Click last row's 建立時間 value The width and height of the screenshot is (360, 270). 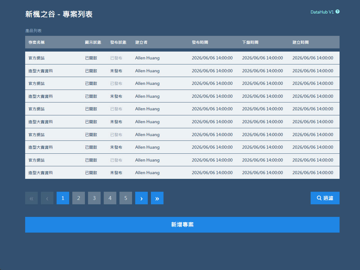313,173
